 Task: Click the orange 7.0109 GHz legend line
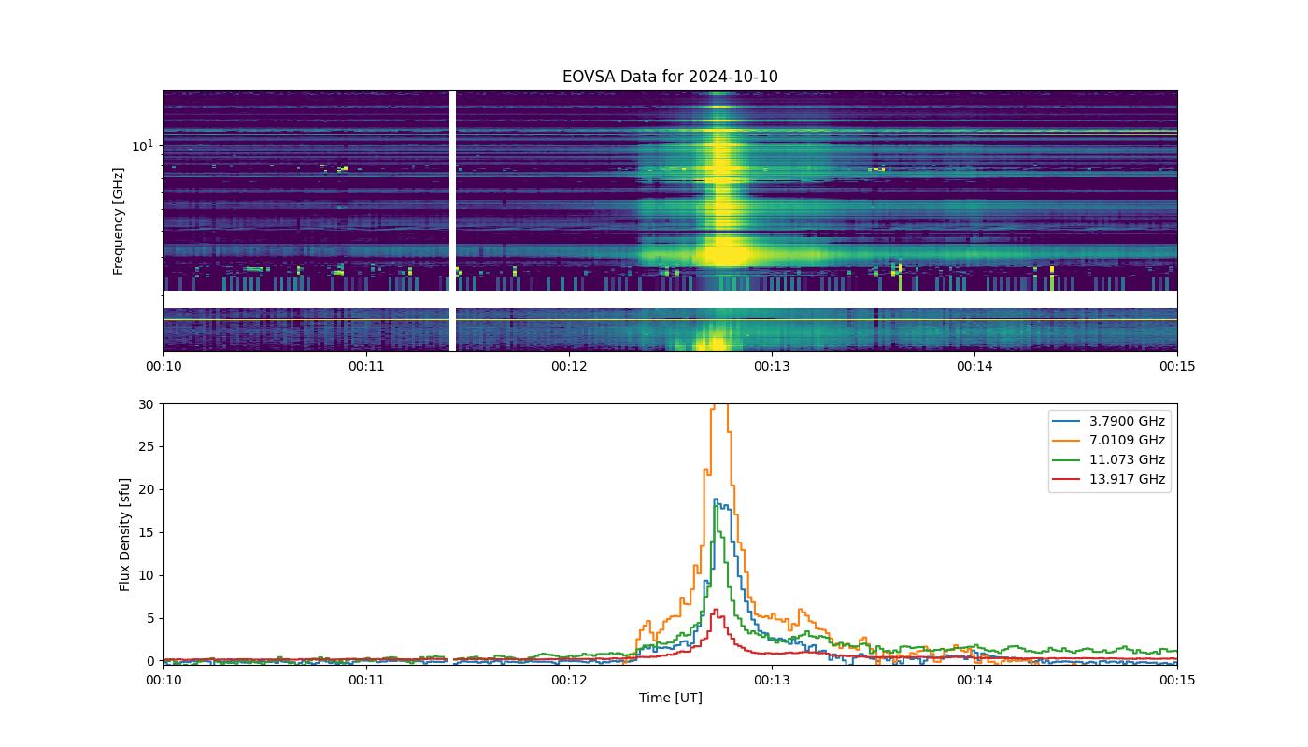(1068, 441)
